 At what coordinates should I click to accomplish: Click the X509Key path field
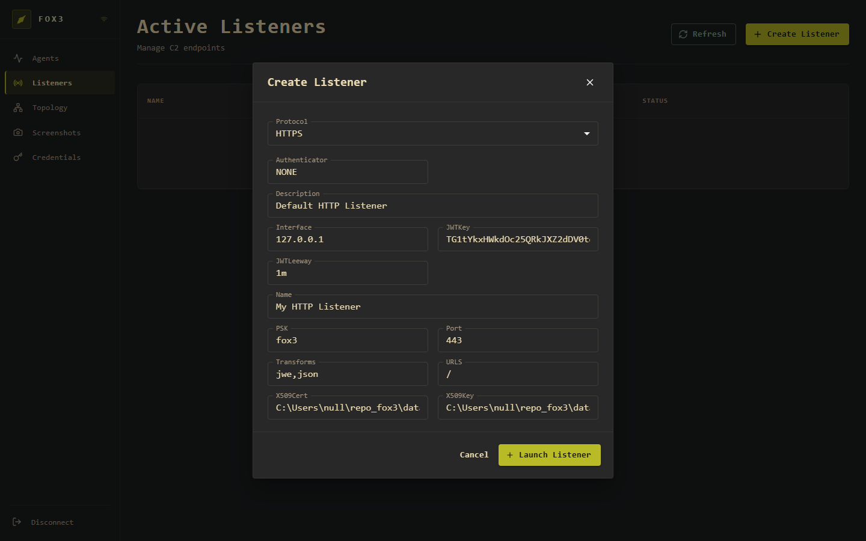coord(518,408)
